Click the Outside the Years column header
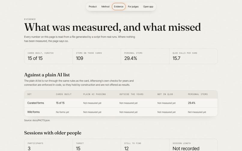Image resolution: width=242 pixels, height=151 pixels. click(131, 94)
